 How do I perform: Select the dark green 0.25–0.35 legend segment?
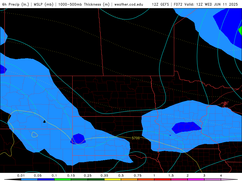(96, 179)
